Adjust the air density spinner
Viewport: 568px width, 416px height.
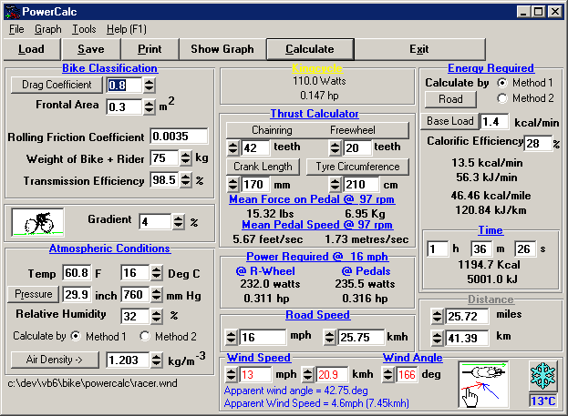pyautogui.click(x=156, y=360)
